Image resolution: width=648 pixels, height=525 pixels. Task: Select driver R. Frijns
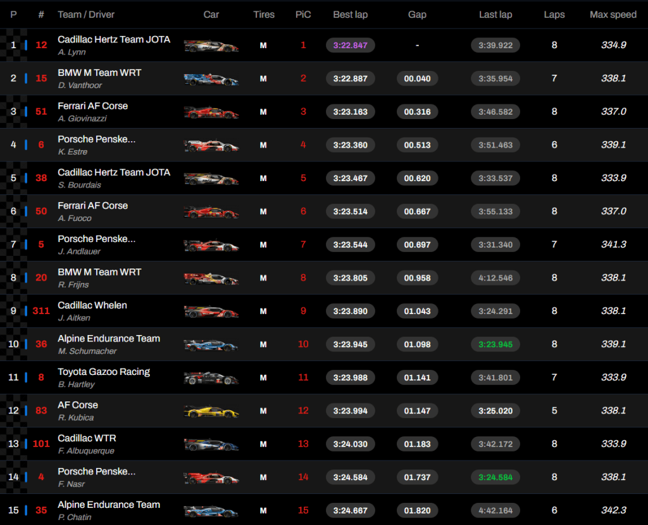click(x=73, y=284)
